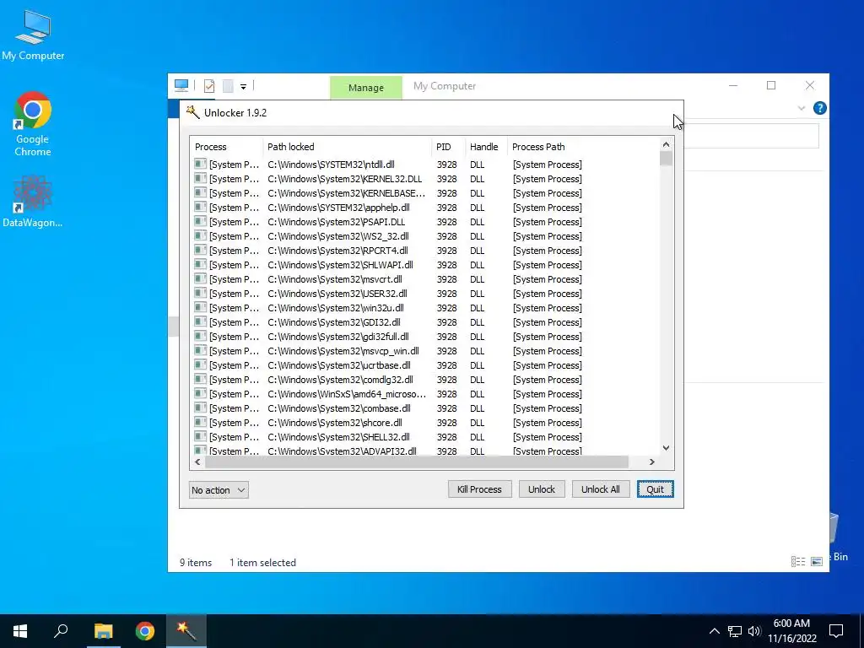Click process icon of comdlg32.dll row
864x648 pixels.
point(200,379)
